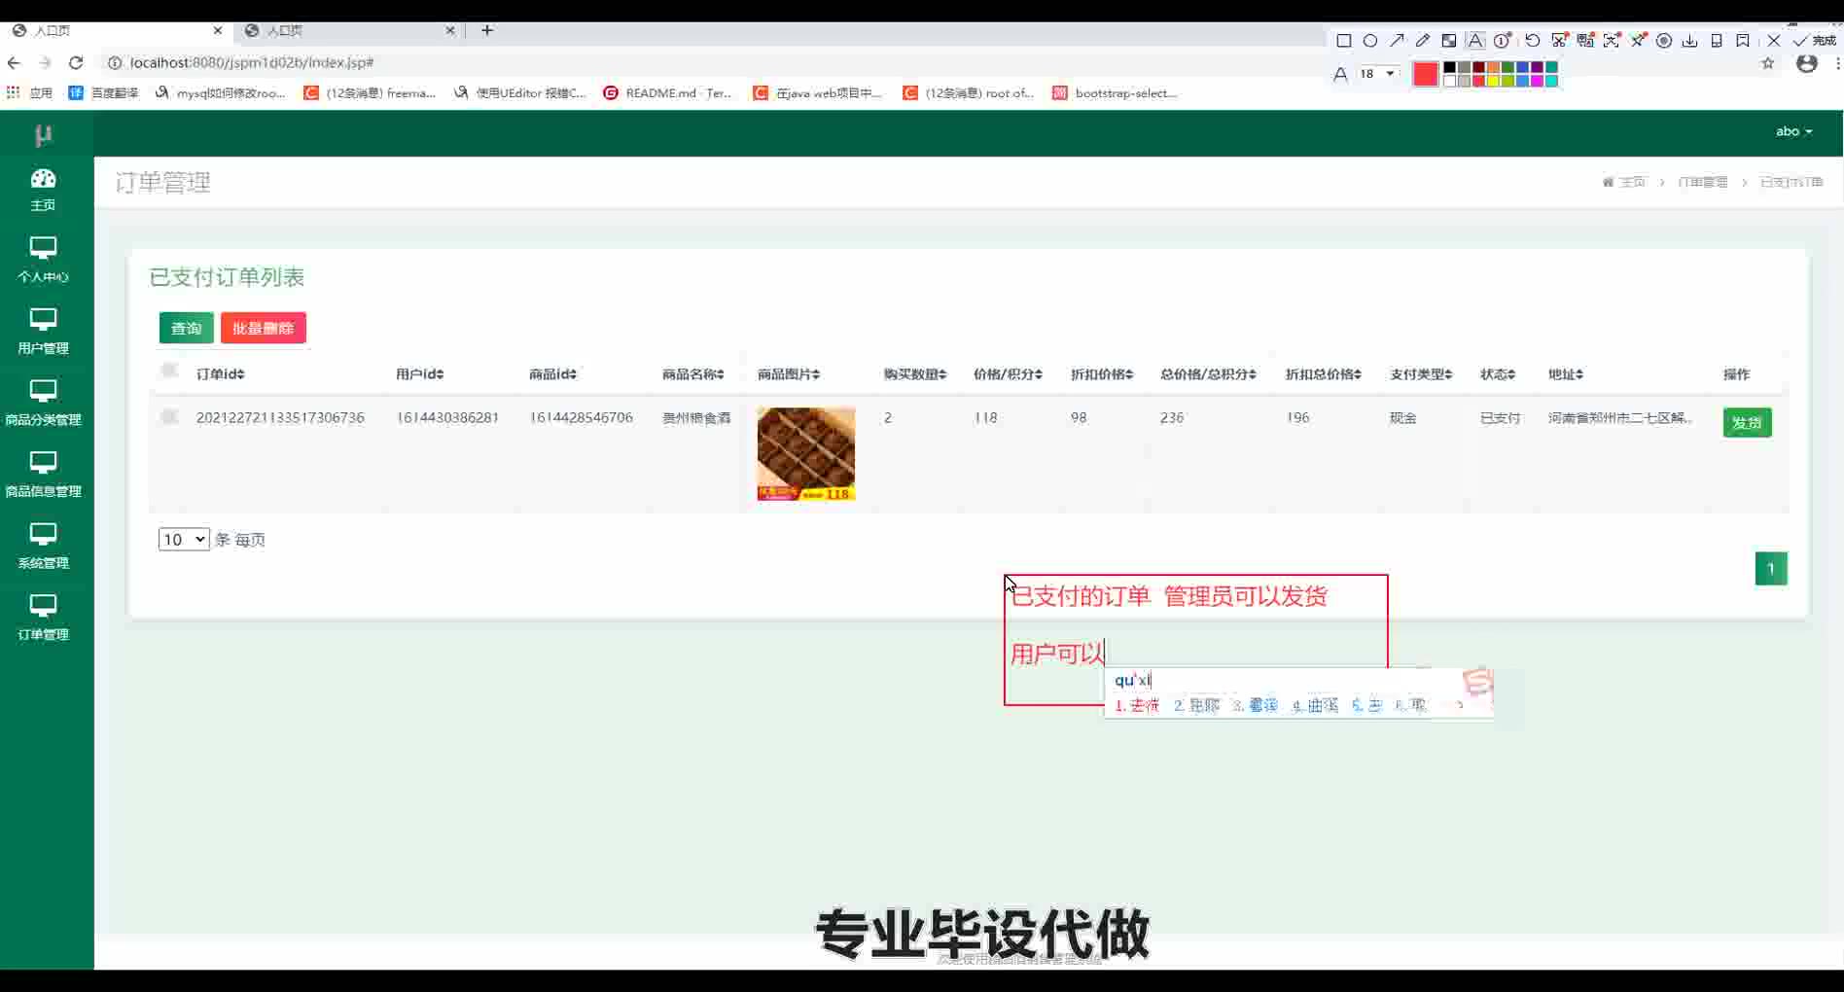Open 用户管理 in the sidebar
Image resolution: width=1844 pixels, height=992 pixels.
pos(43,333)
